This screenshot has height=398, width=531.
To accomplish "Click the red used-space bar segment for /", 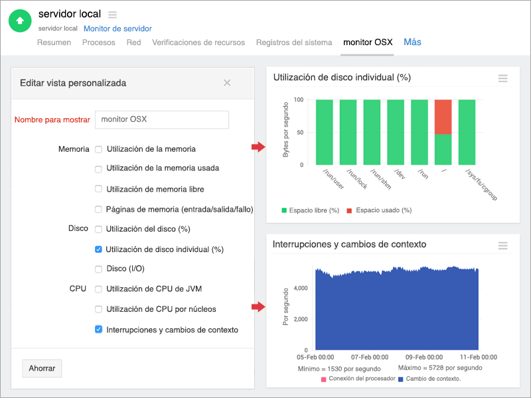I will coord(443,117).
